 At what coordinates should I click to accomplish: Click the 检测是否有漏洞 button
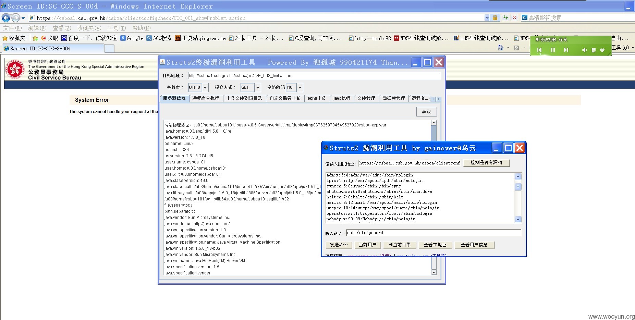pos(486,163)
